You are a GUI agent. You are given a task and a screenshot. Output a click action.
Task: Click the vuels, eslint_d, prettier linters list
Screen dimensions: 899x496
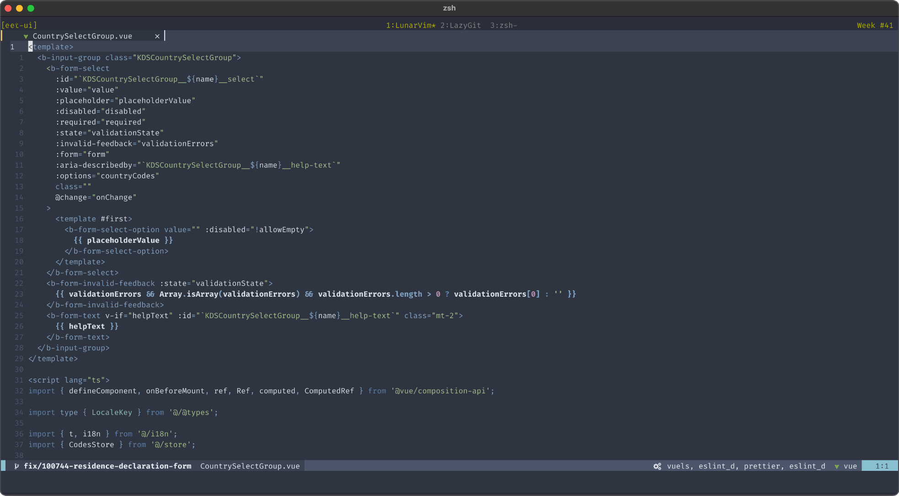pyautogui.click(x=746, y=466)
